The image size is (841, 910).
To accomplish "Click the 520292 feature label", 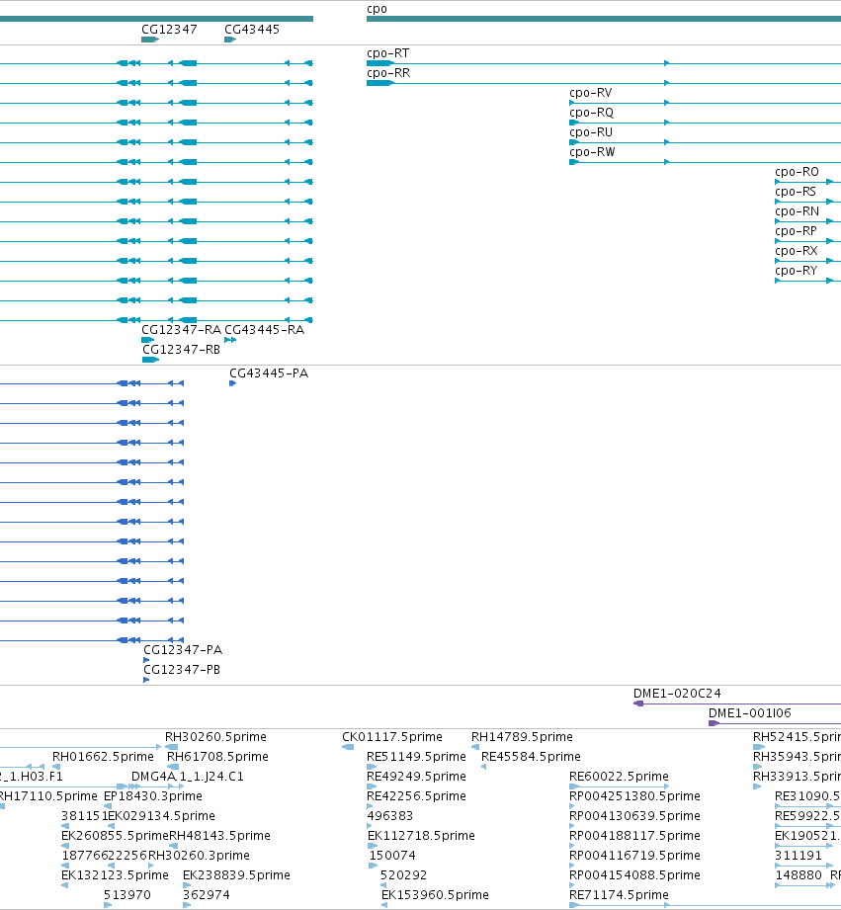I will tap(403, 875).
